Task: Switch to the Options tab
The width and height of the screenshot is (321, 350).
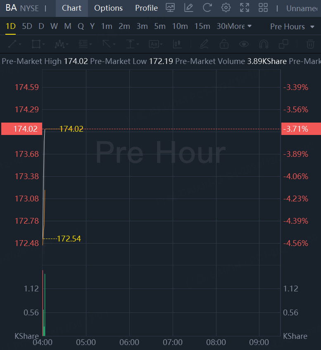Action: [108, 8]
